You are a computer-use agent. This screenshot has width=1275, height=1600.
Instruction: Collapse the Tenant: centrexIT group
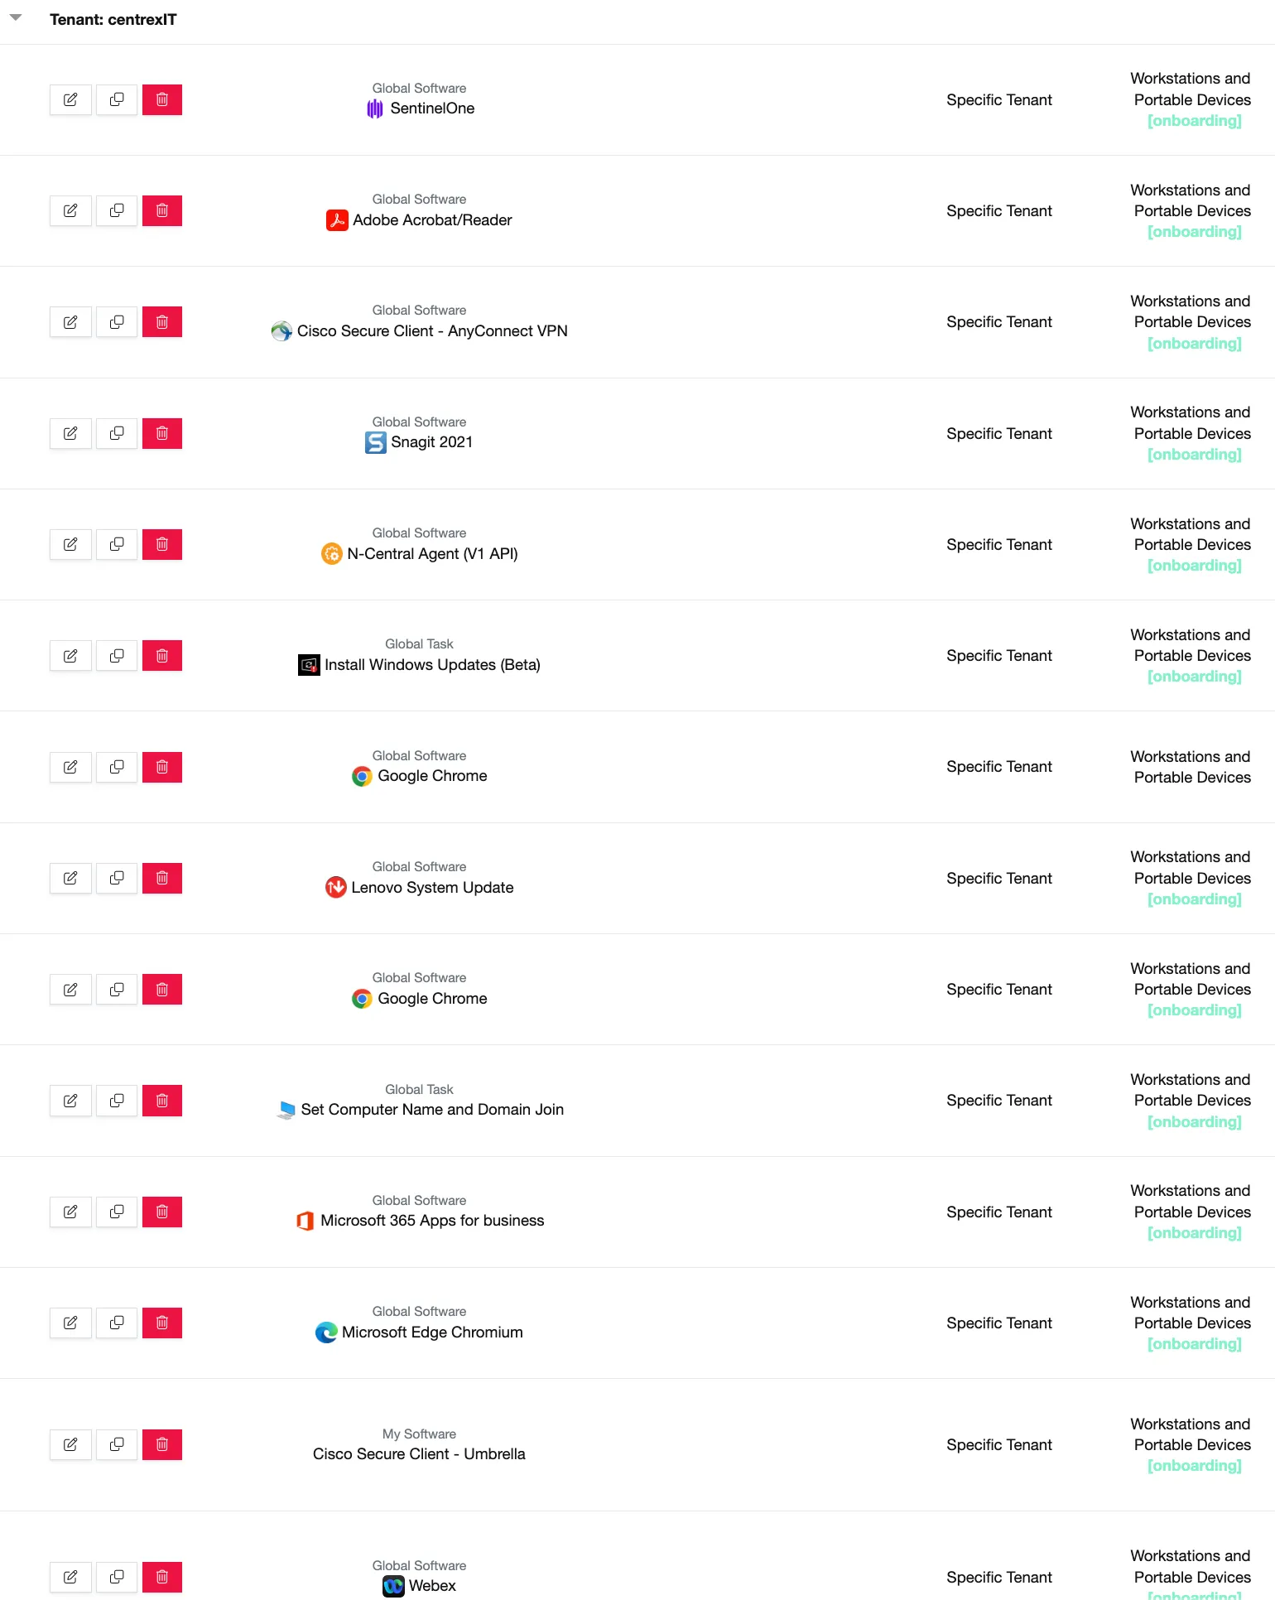pos(16,17)
